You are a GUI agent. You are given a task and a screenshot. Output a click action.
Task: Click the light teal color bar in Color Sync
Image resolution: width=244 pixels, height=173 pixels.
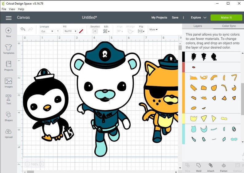pyautogui.click(x=184, y=134)
